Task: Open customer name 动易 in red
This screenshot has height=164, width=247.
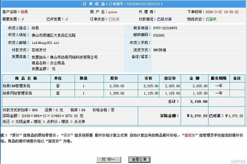Action: click(24, 12)
